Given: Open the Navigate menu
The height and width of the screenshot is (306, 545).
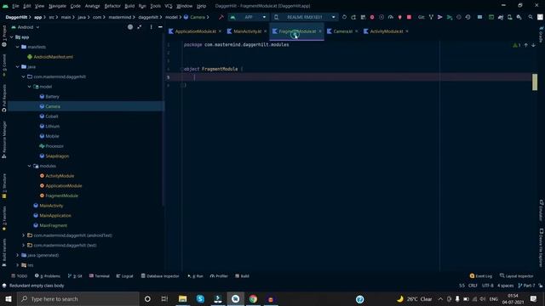Looking at the screenshot, I should click(57, 6).
